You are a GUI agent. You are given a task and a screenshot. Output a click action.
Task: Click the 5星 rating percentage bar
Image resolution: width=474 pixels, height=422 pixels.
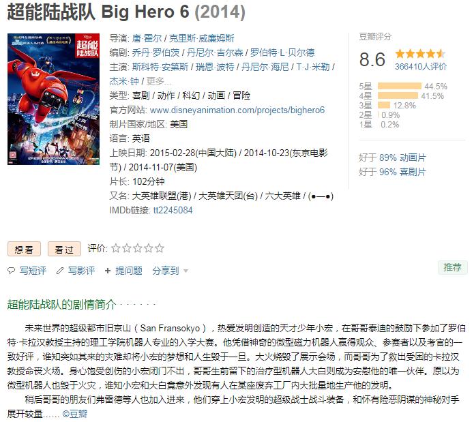400,86
